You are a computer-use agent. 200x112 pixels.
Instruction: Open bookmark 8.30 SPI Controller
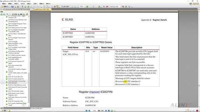point(16,101)
